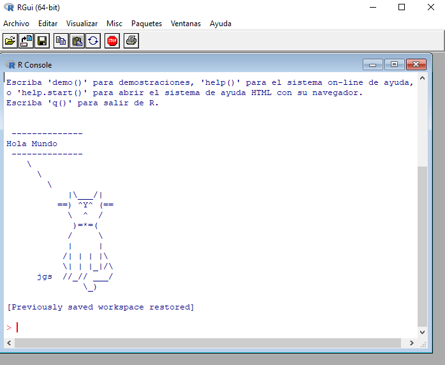The width and height of the screenshot is (445, 365).
Task: Open the Paquetes menu
Action: tap(147, 24)
